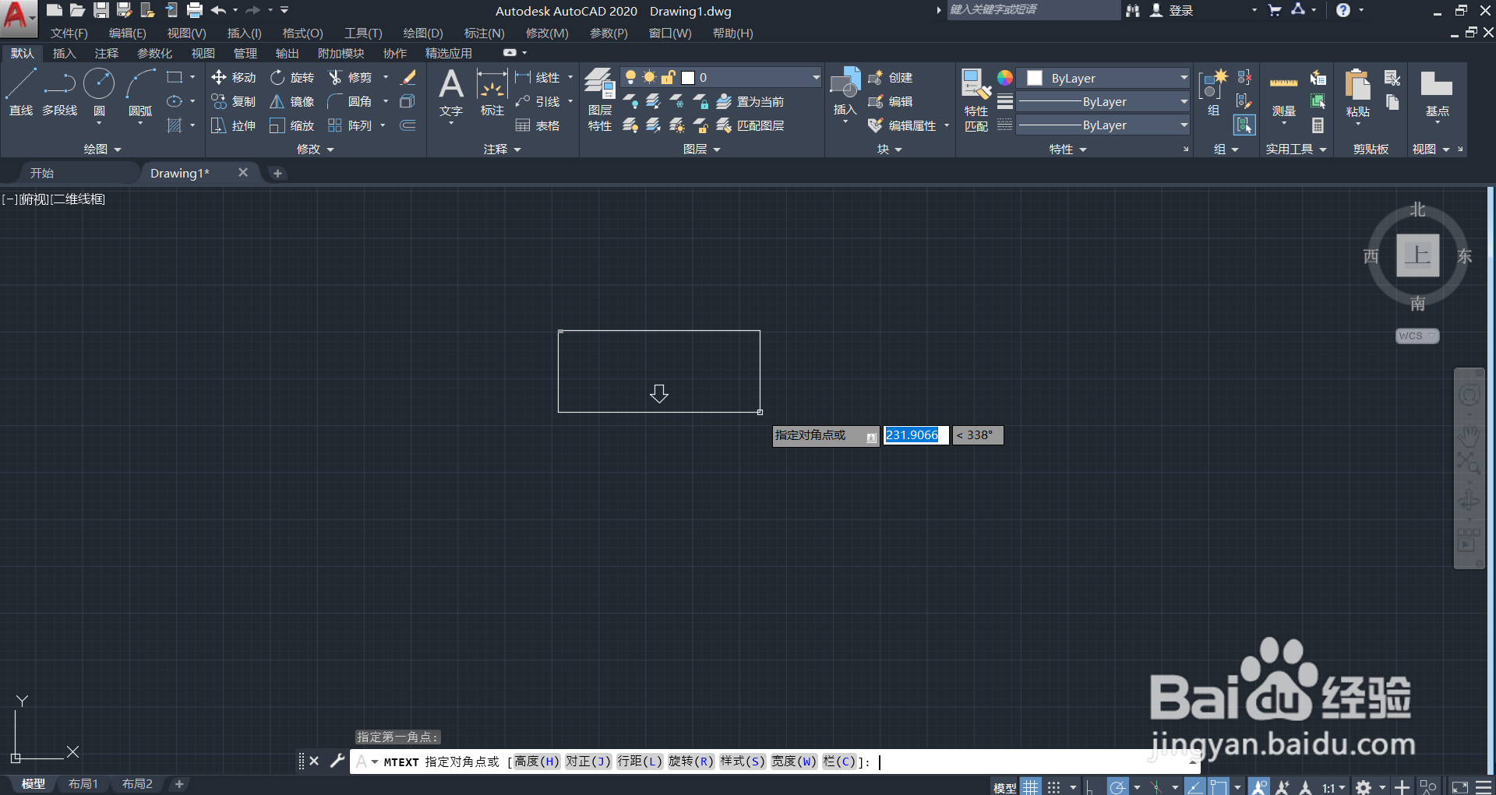Expand the 注释 (Annotation) panel
Viewport: 1496px width, 795px height.
point(503,149)
